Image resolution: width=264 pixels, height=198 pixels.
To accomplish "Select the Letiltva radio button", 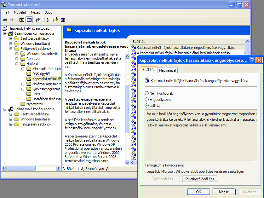I will (x=146, y=105).
